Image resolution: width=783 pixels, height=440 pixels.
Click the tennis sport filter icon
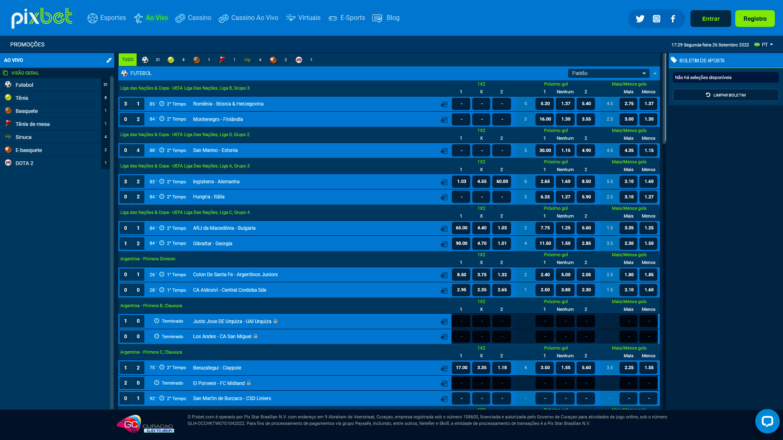171,59
